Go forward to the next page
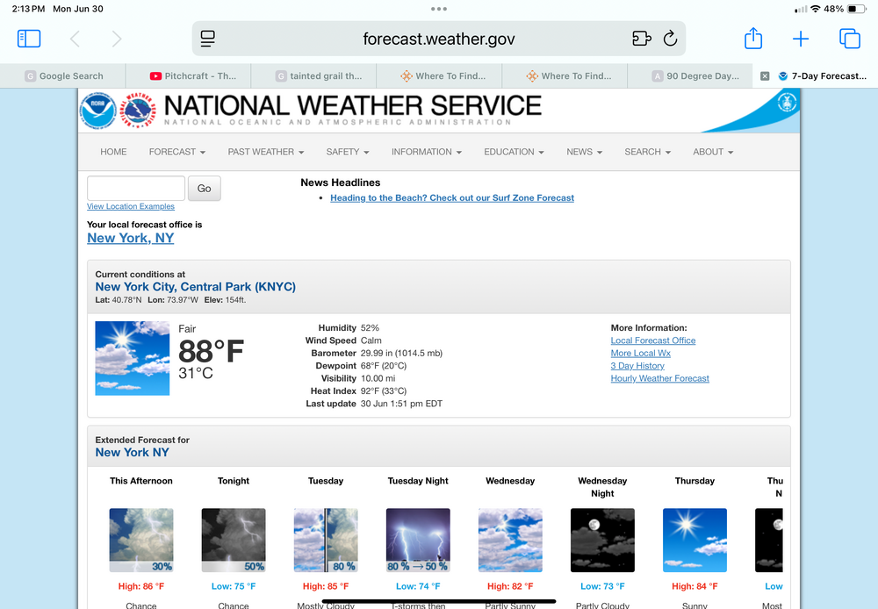Image resolution: width=878 pixels, height=609 pixels. point(117,39)
